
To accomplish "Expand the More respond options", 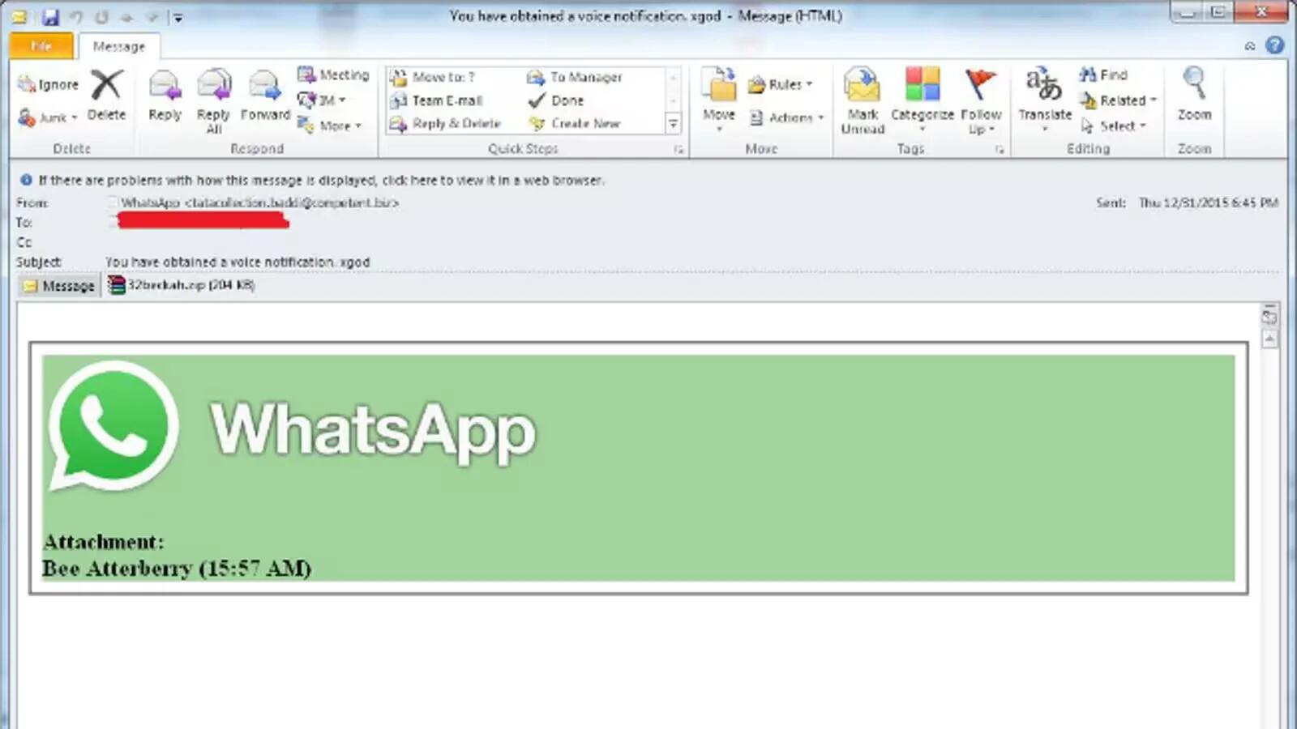I will click(330, 126).
